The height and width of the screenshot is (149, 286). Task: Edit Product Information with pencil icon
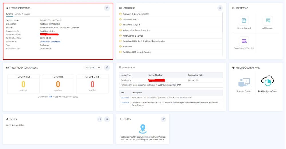[107, 8]
